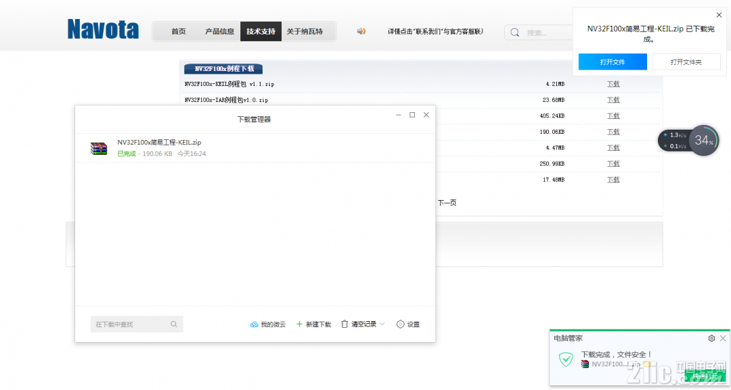
Task: Click 下载 link for the 190.06KB file
Action: click(613, 132)
